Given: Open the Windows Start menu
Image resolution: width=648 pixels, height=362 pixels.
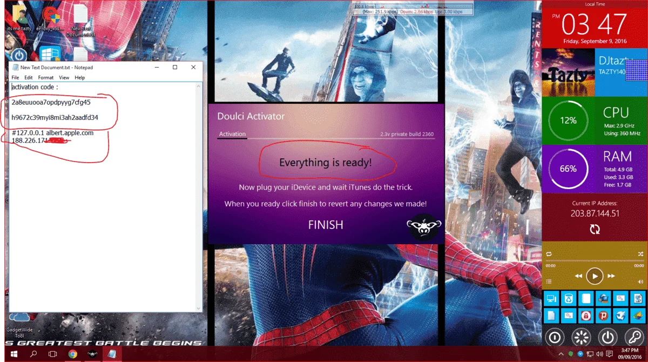Looking at the screenshot, I should (13, 354).
